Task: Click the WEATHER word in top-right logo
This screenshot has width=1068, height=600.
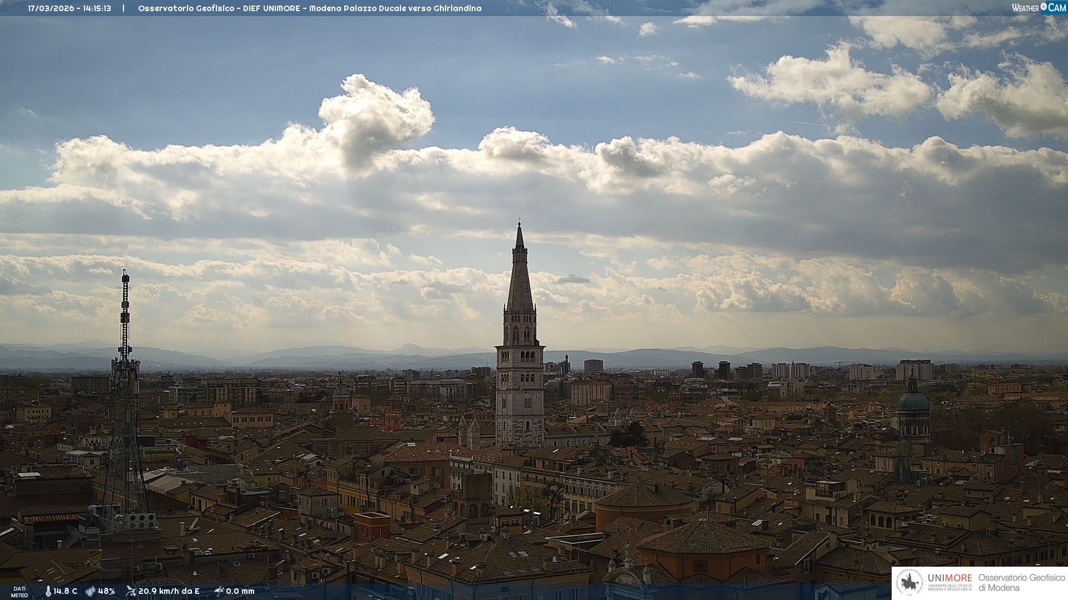Action: 1025,8
